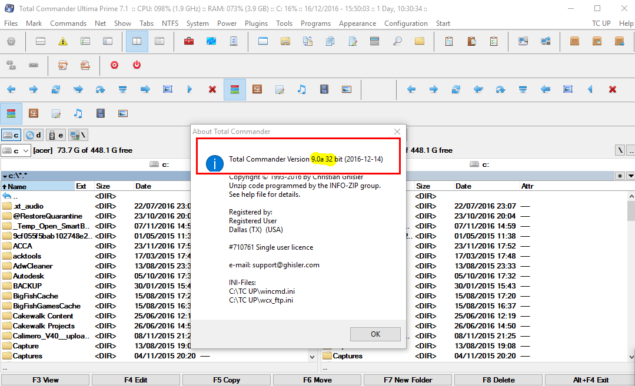Click the device sync icon beside the wallpaper icon
The height and width of the screenshot is (386, 635).
(x=234, y=41)
